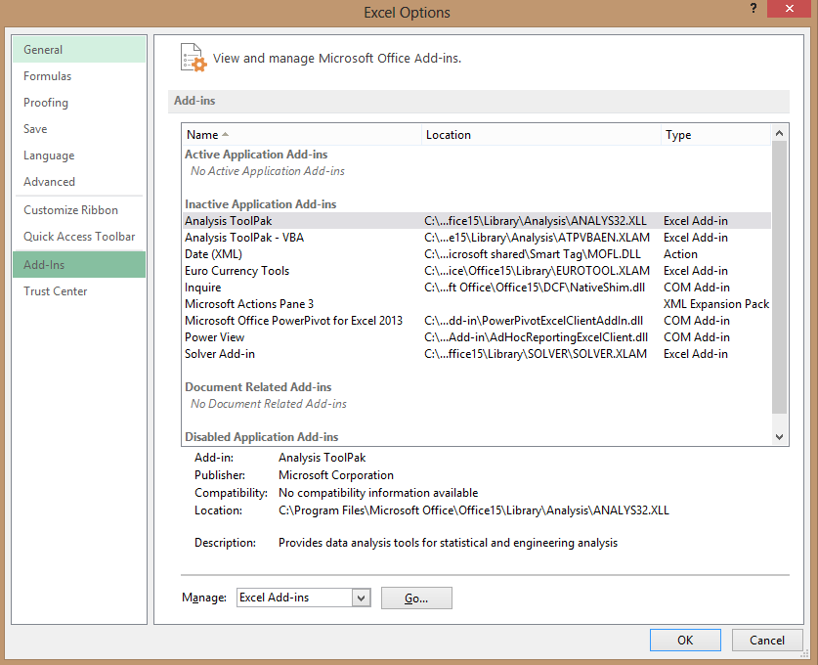Image resolution: width=818 pixels, height=665 pixels.
Task: Select the Power View add-in row
Action: click(476, 337)
